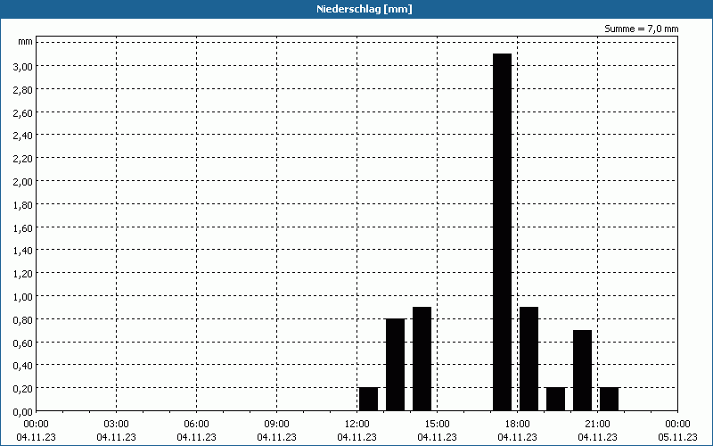The image size is (713, 446).
Task: Click the 09:00 time axis label
Action: point(277,425)
